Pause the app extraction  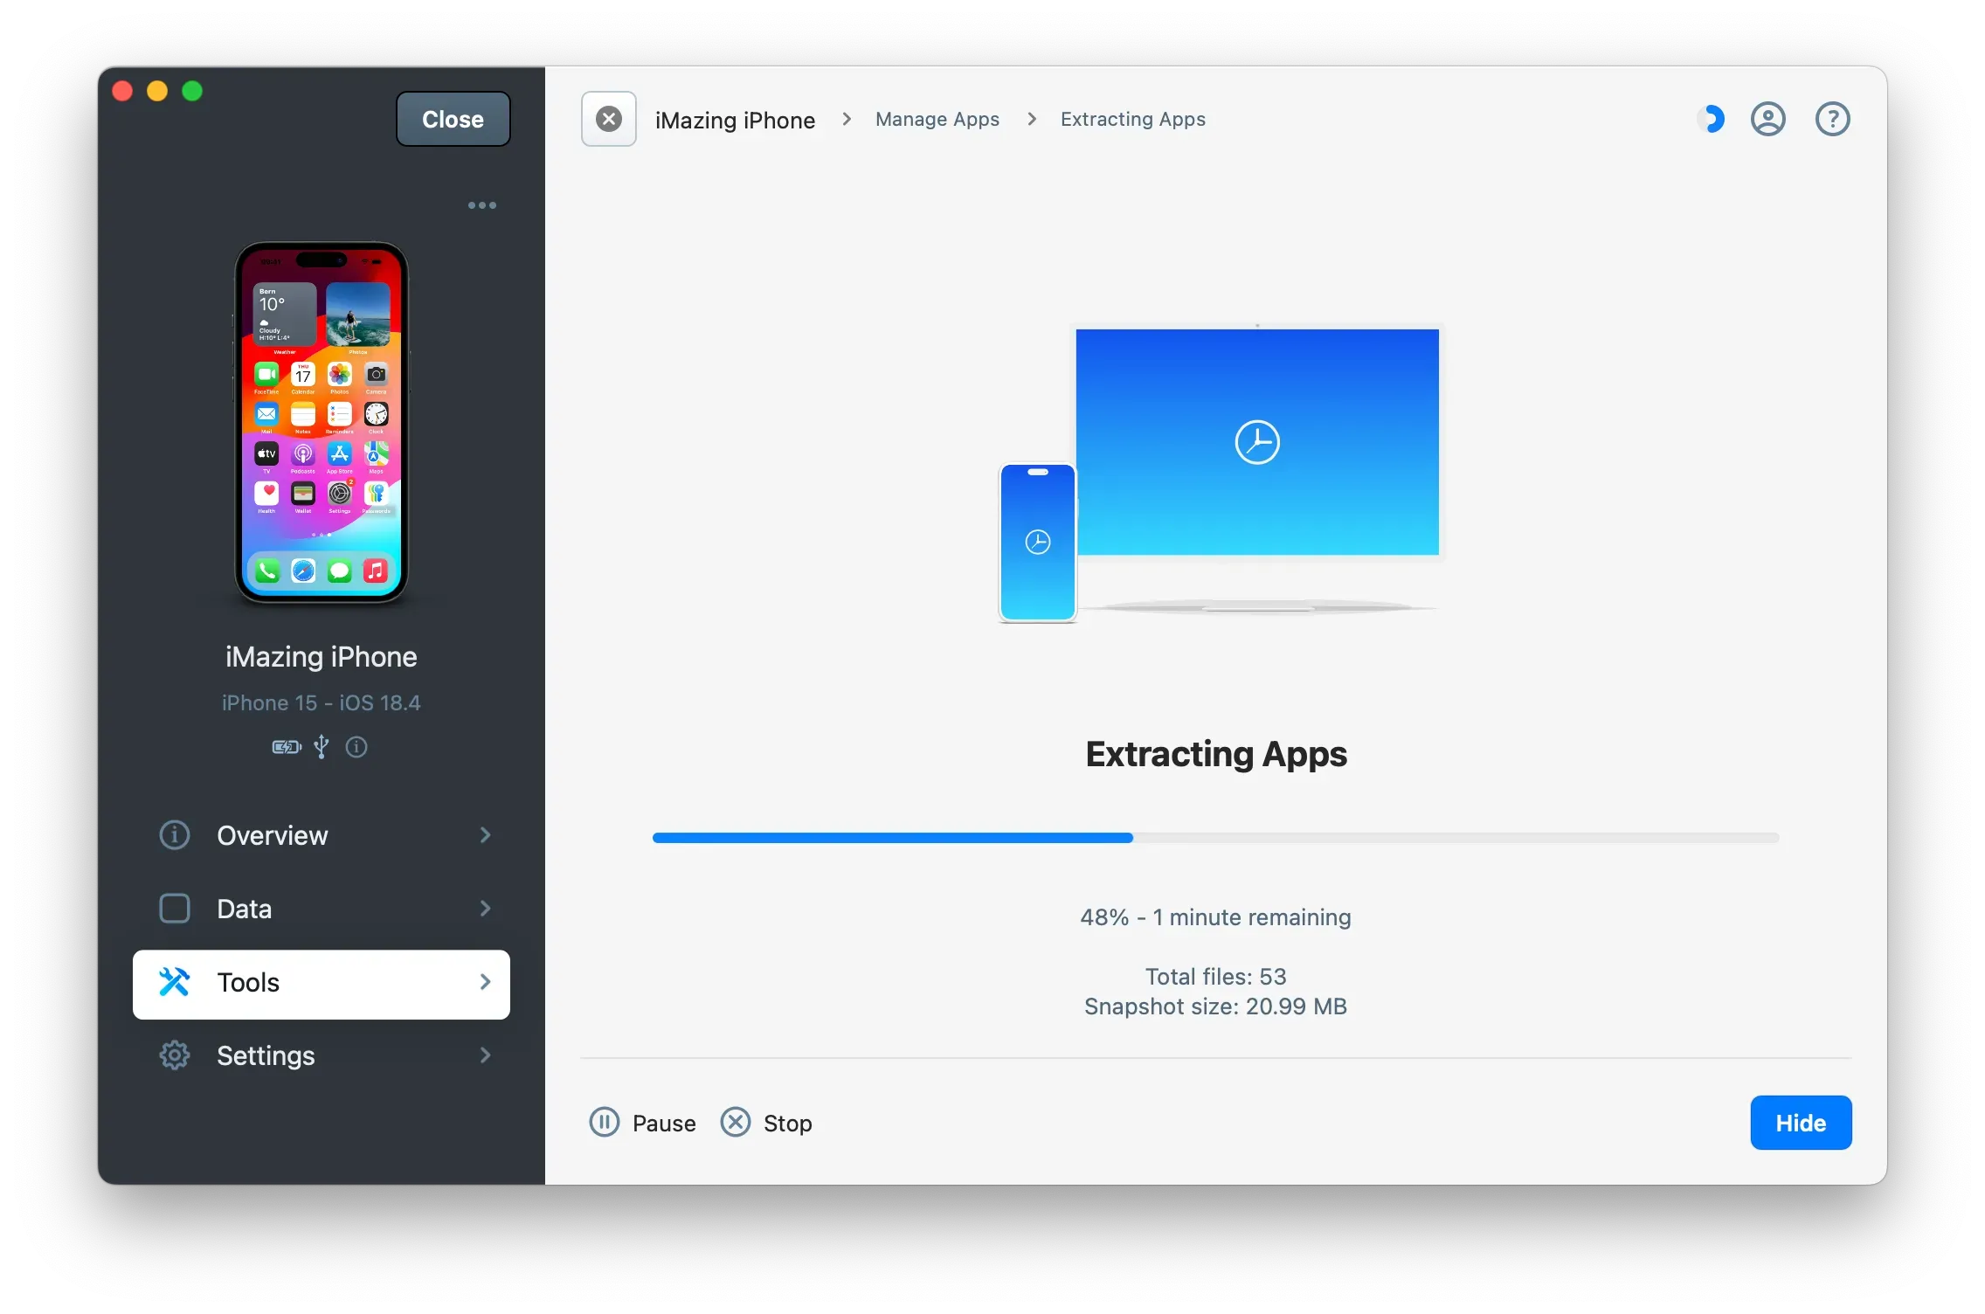tap(642, 1123)
